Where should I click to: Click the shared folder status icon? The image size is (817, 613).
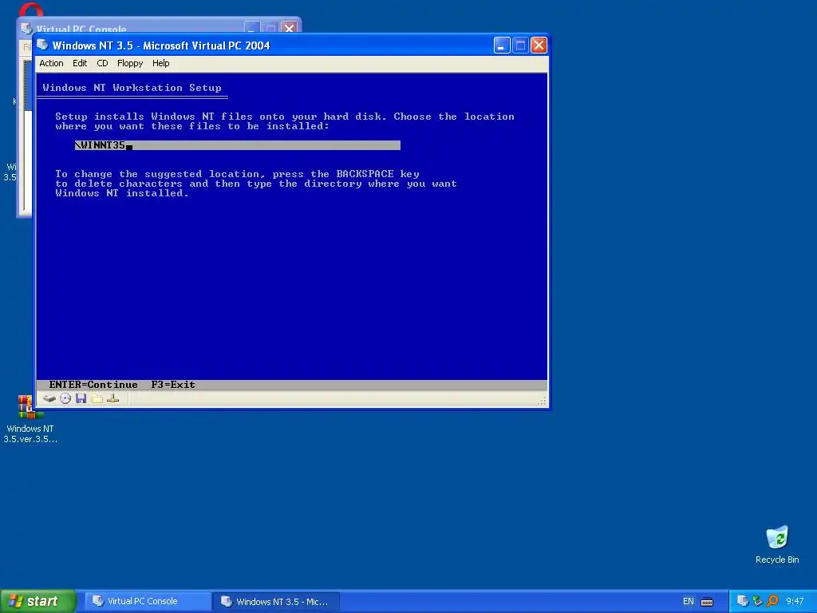97,399
